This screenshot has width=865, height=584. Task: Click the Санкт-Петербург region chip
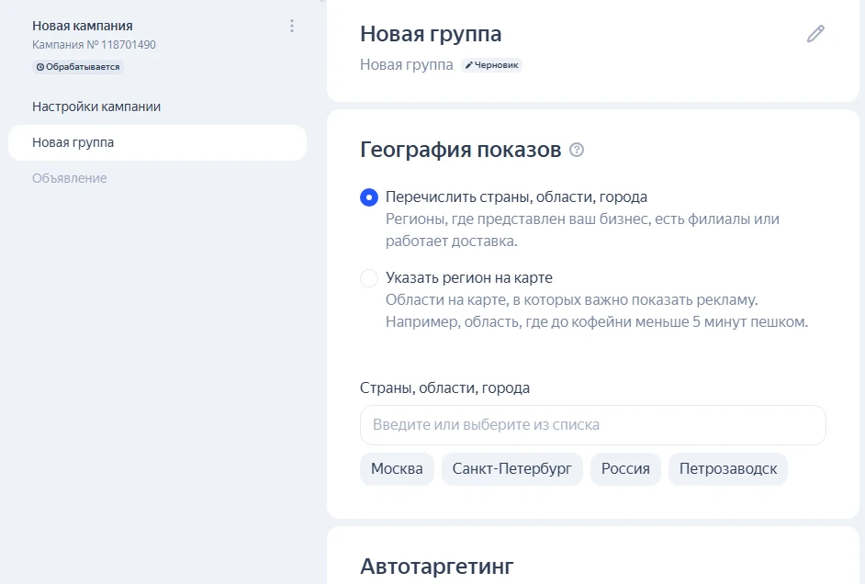(511, 468)
